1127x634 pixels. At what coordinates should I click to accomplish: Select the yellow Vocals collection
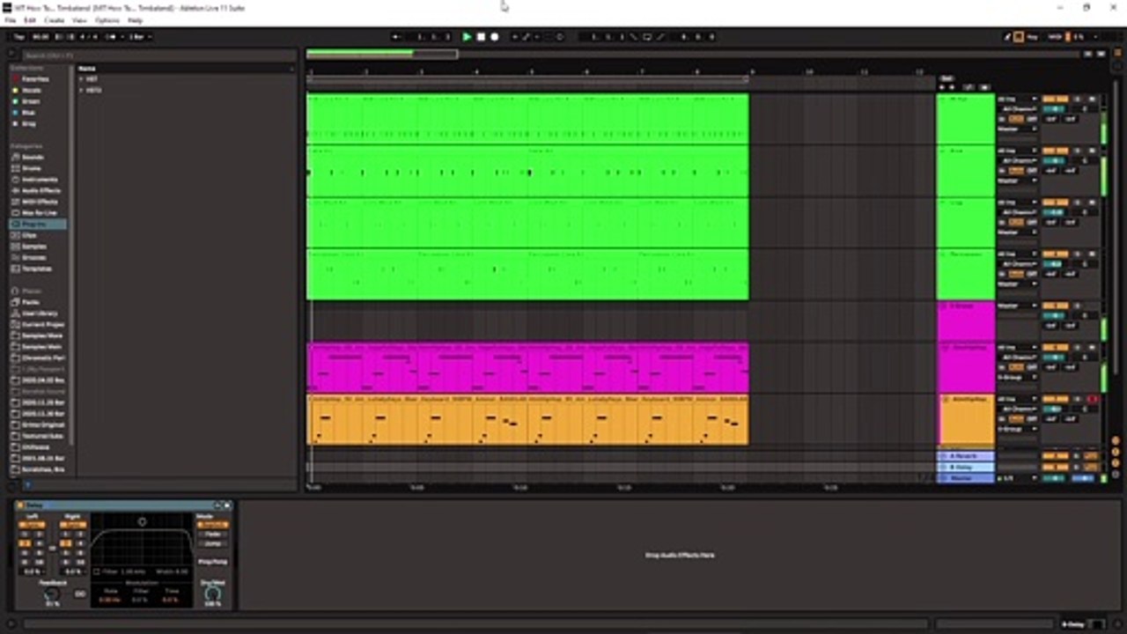(x=31, y=90)
